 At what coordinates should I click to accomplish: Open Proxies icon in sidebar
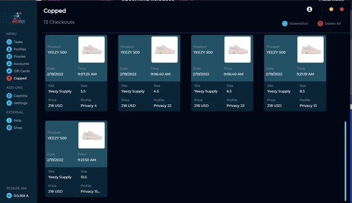pyautogui.click(x=9, y=56)
